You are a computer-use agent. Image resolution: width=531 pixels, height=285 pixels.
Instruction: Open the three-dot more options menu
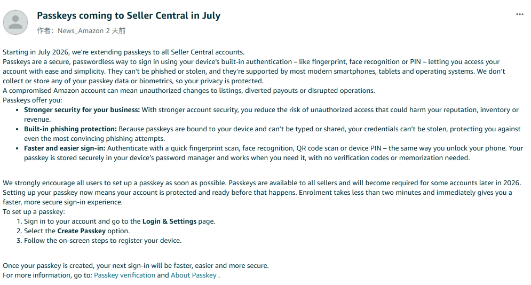[x=519, y=14]
